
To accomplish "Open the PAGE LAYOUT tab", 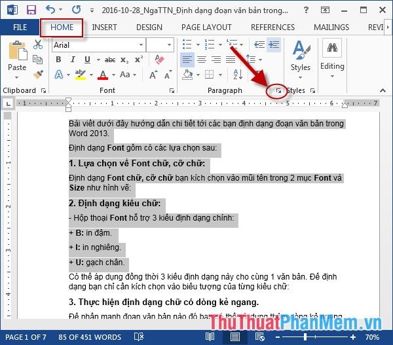I will (206, 27).
